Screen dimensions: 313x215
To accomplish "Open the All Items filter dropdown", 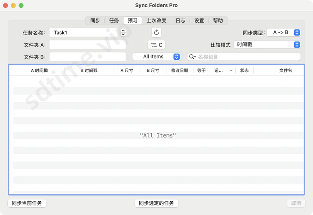I will [156, 57].
